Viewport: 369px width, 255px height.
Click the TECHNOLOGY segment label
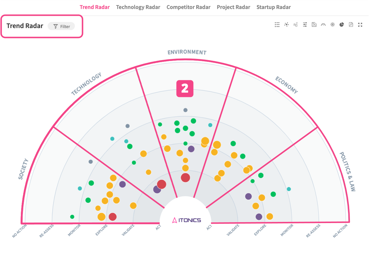86,84
